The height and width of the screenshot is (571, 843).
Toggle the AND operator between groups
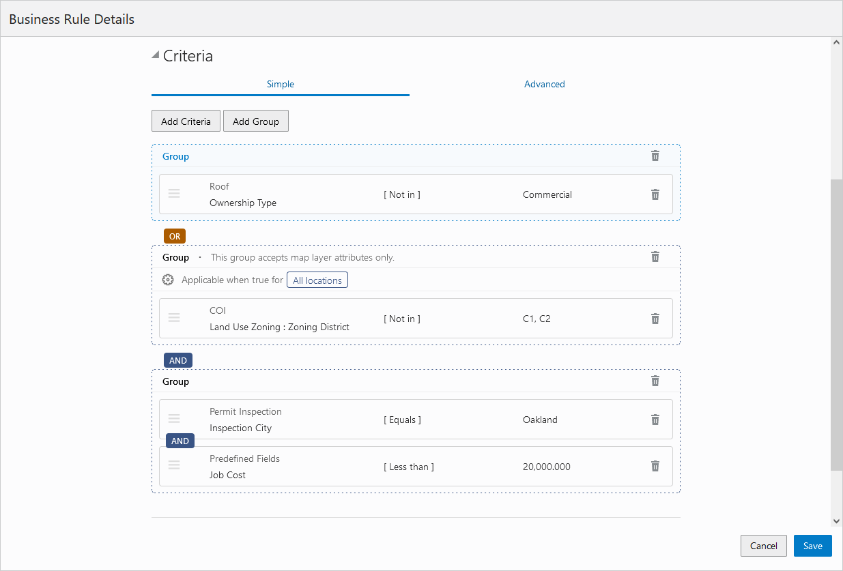pyautogui.click(x=177, y=360)
